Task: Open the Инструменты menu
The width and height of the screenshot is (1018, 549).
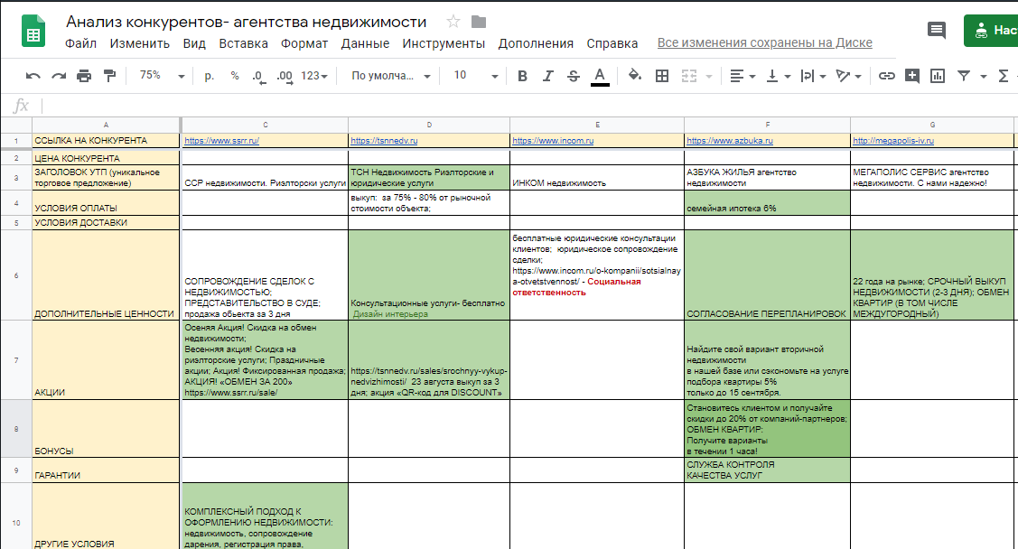Action: [x=444, y=43]
